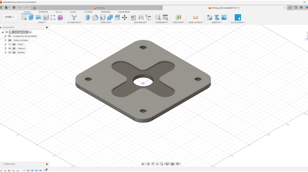Click the Save icon in the top bar
Image resolution: width=308 pixels, height=172 pixels.
pyautogui.click(x=14, y=7)
